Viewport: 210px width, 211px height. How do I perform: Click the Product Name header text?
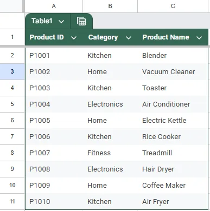[166, 37]
